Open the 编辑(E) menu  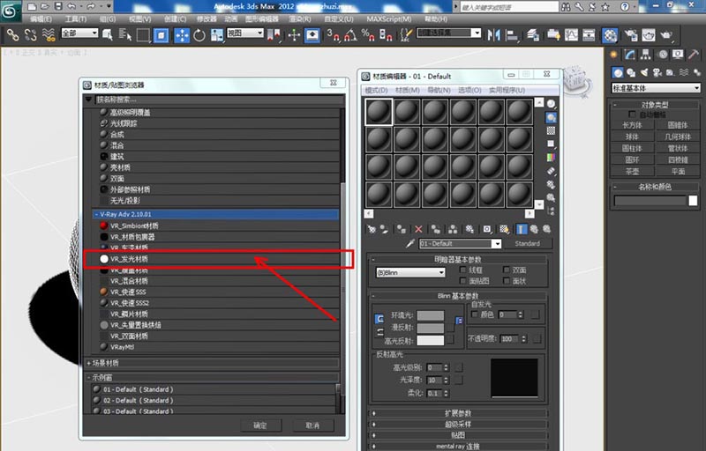point(41,18)
